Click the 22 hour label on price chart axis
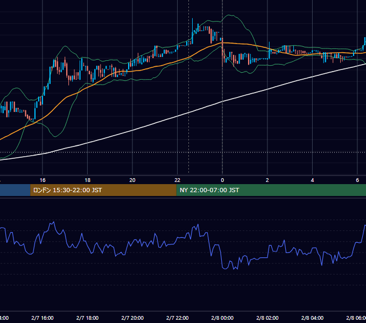The height and width of the screenshot is (323, 366). click(x=178, y=180)
